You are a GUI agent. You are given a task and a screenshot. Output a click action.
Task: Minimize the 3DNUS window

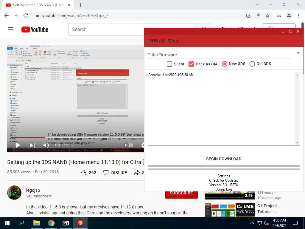click(x=283, y=31)
